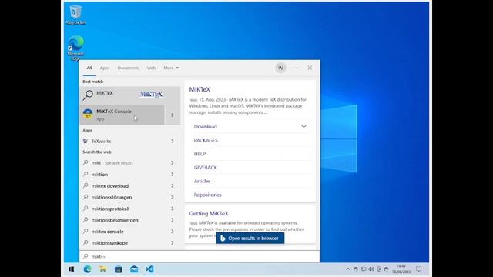Viewport: 493px width, 277px height.
Task: Expand 'miktionsstörungen' suggestion arrow
Action: pos(173,197)
